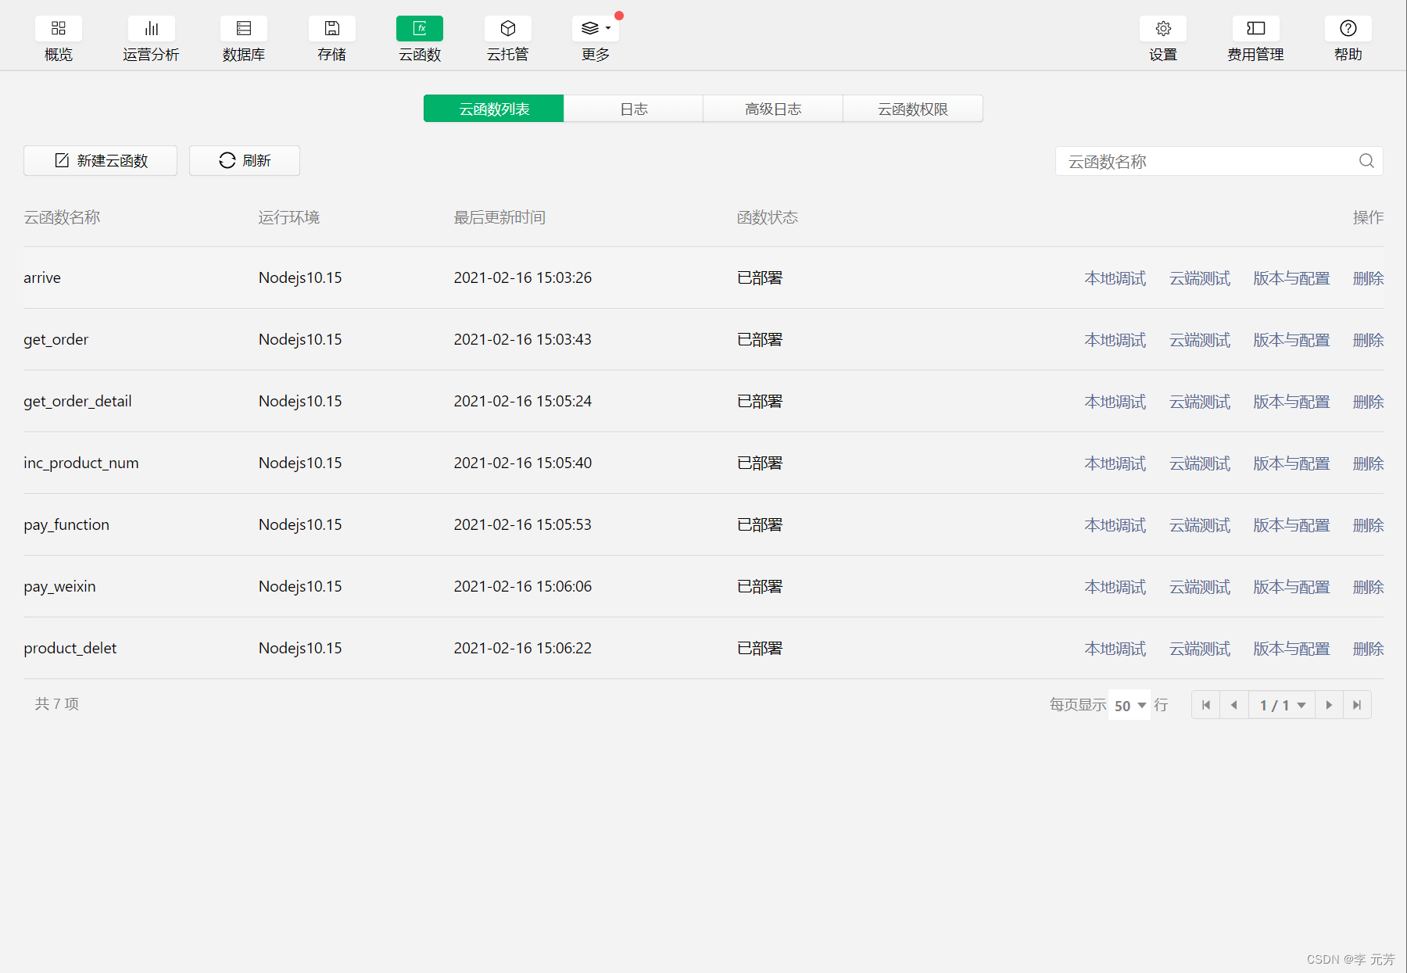Click 本地调试 for get_order
The height and width of the screenshot is (973, 1407).
pos(1115,340)
